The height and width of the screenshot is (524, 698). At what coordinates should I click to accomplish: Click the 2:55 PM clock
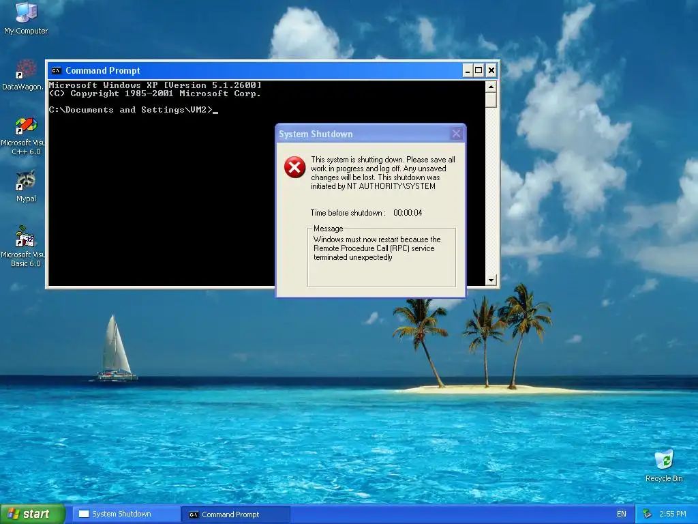[x=673, y=514]
